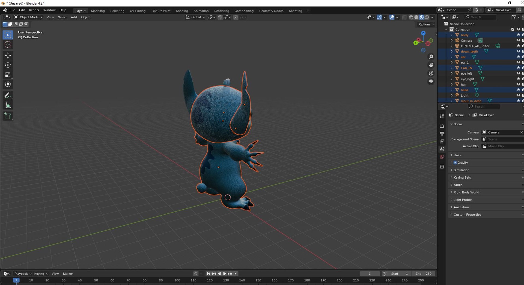The image size is (524, 285).
Task: Switch to the Shading workspace tab
Action: coord(182,11)
